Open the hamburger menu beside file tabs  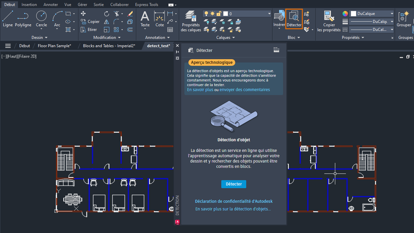(8, 46)
